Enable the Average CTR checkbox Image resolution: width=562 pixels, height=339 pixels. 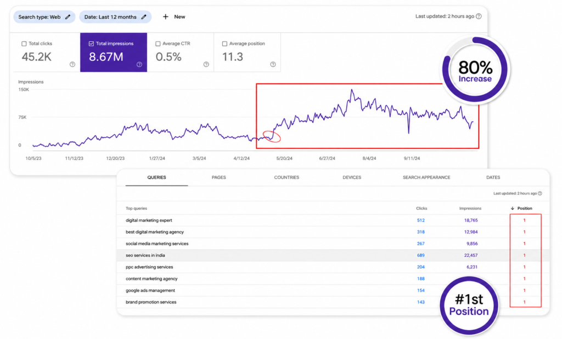coord(158,44)
